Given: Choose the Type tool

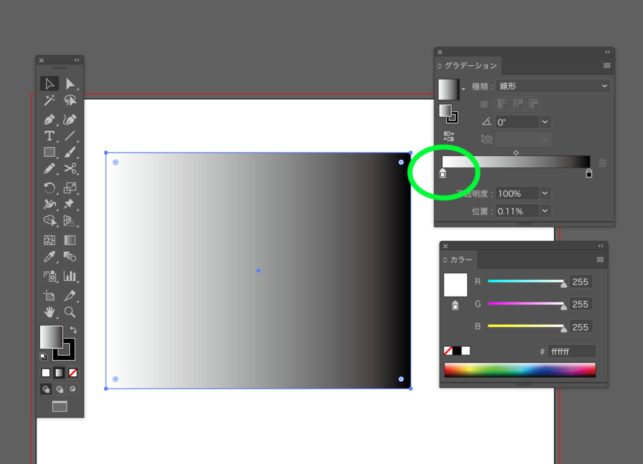Looking at the screenshot, I should 50,135.
